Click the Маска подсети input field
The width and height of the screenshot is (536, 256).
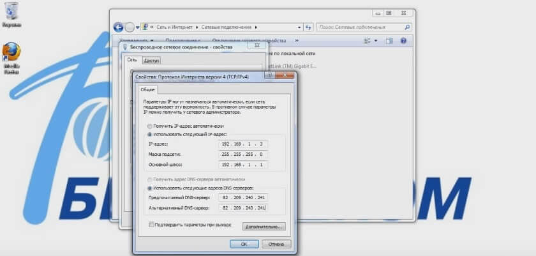pyautogui.click(x=243, y=154)
